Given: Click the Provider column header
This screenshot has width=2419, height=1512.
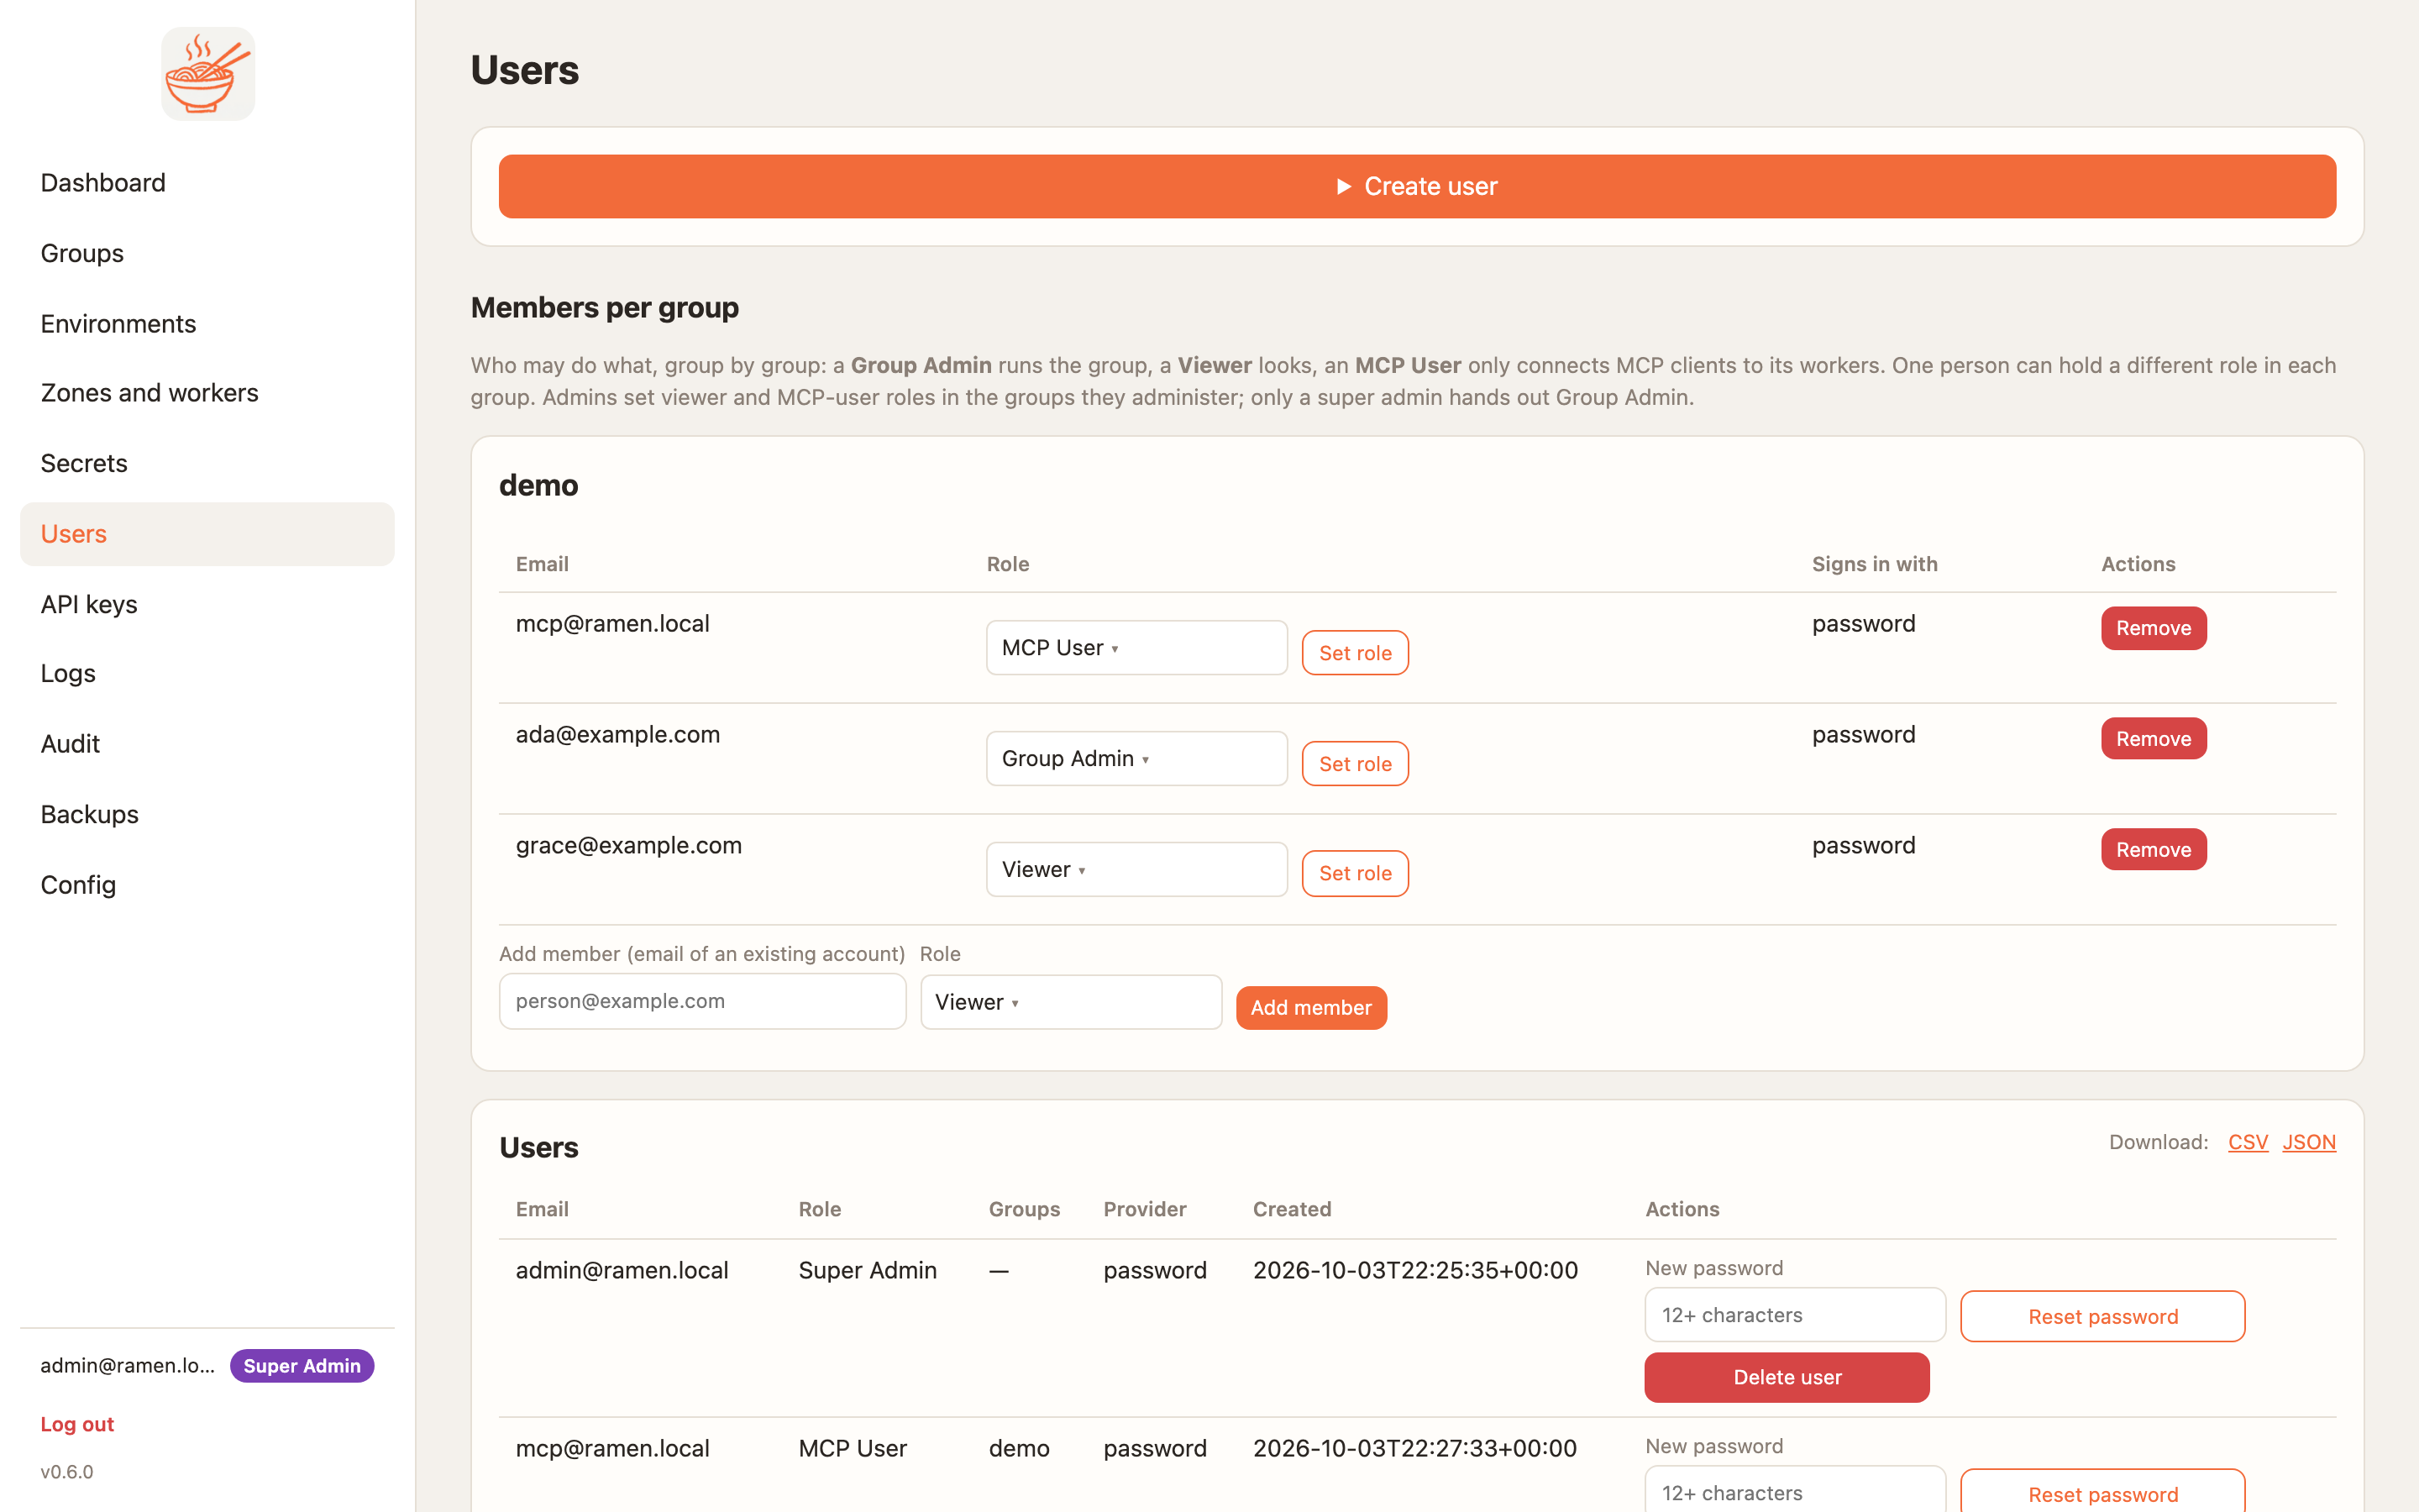Looking at the screenshot, I should coord(1145,1209).
